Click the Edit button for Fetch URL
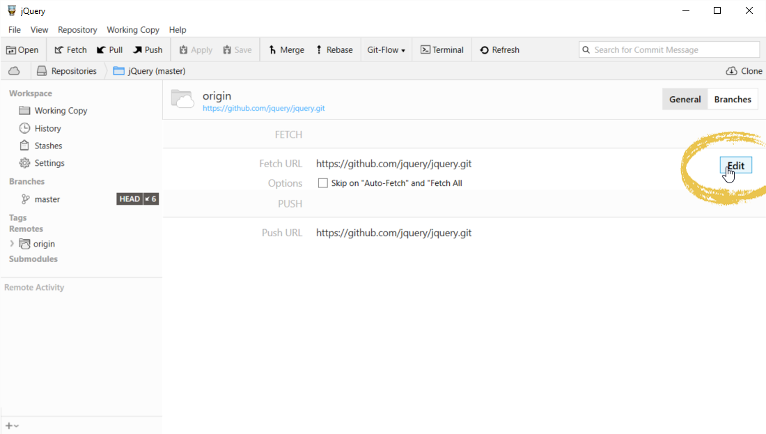 coord(735,165)
